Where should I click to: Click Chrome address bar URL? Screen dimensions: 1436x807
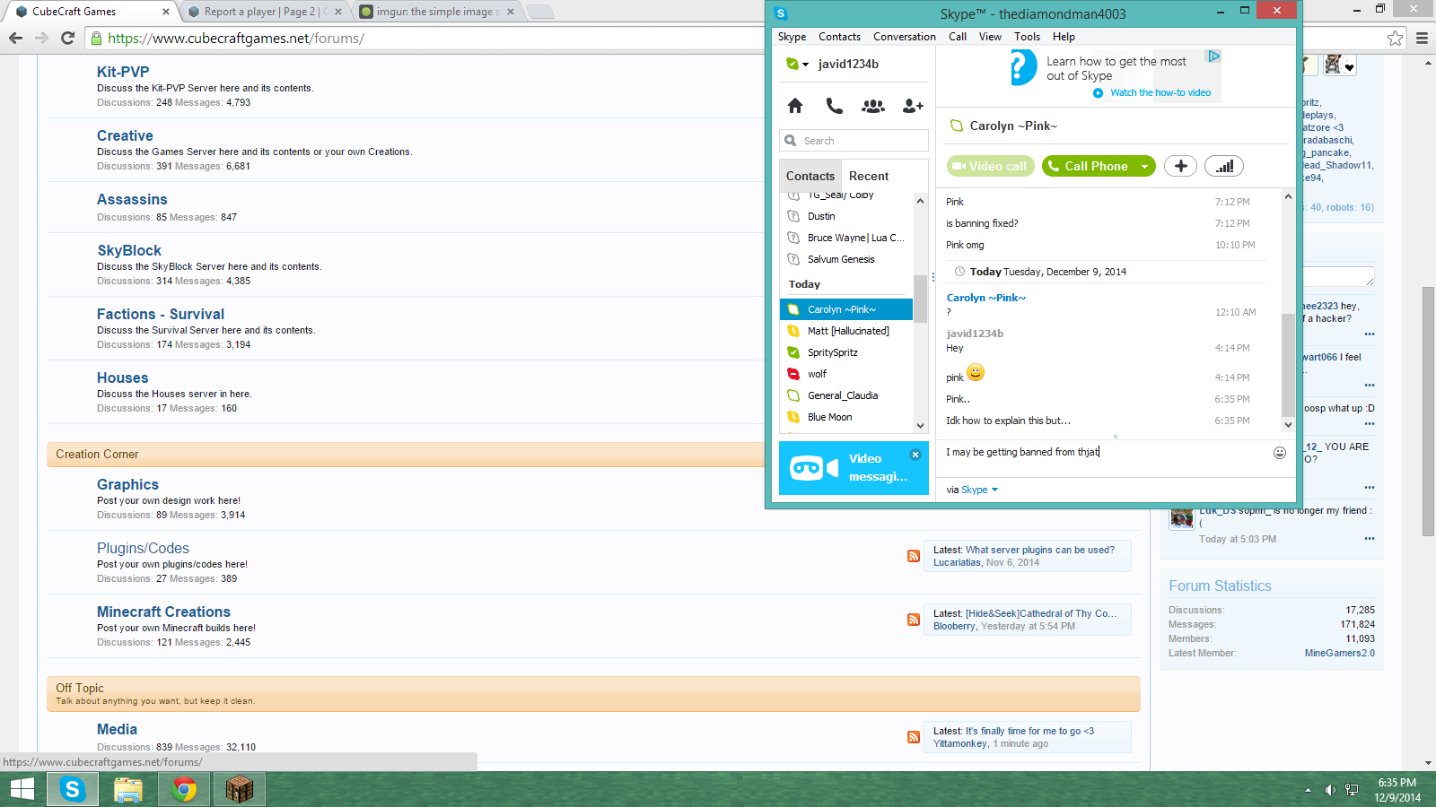pyautogui.click(x=236, y=39)
